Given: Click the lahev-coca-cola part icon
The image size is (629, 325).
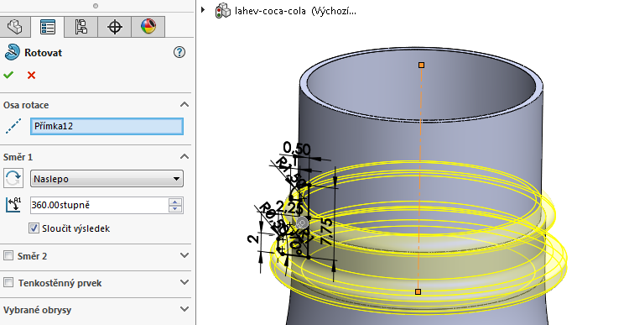Looking at the screenshot, I should tap(223, 10).
